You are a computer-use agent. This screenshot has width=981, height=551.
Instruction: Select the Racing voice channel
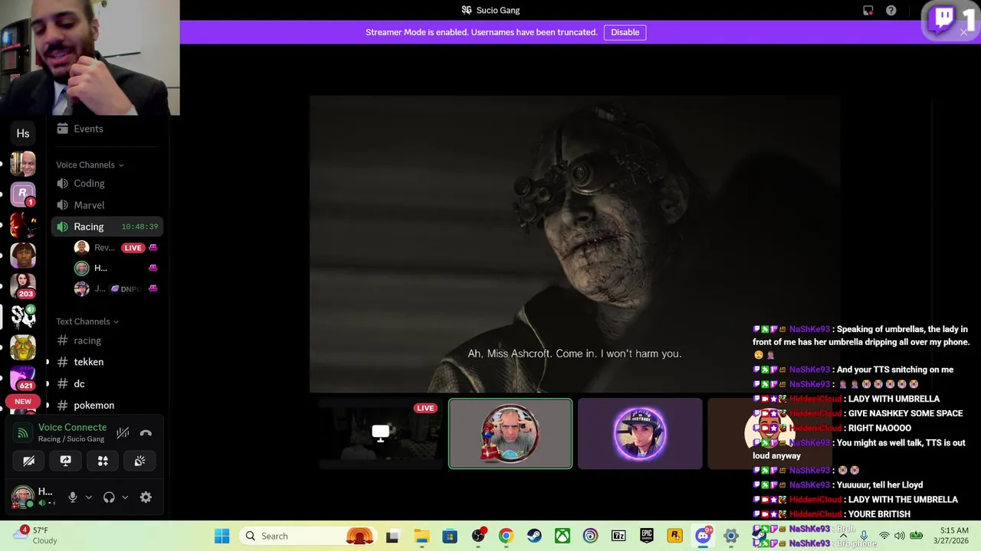coord(107,227)
